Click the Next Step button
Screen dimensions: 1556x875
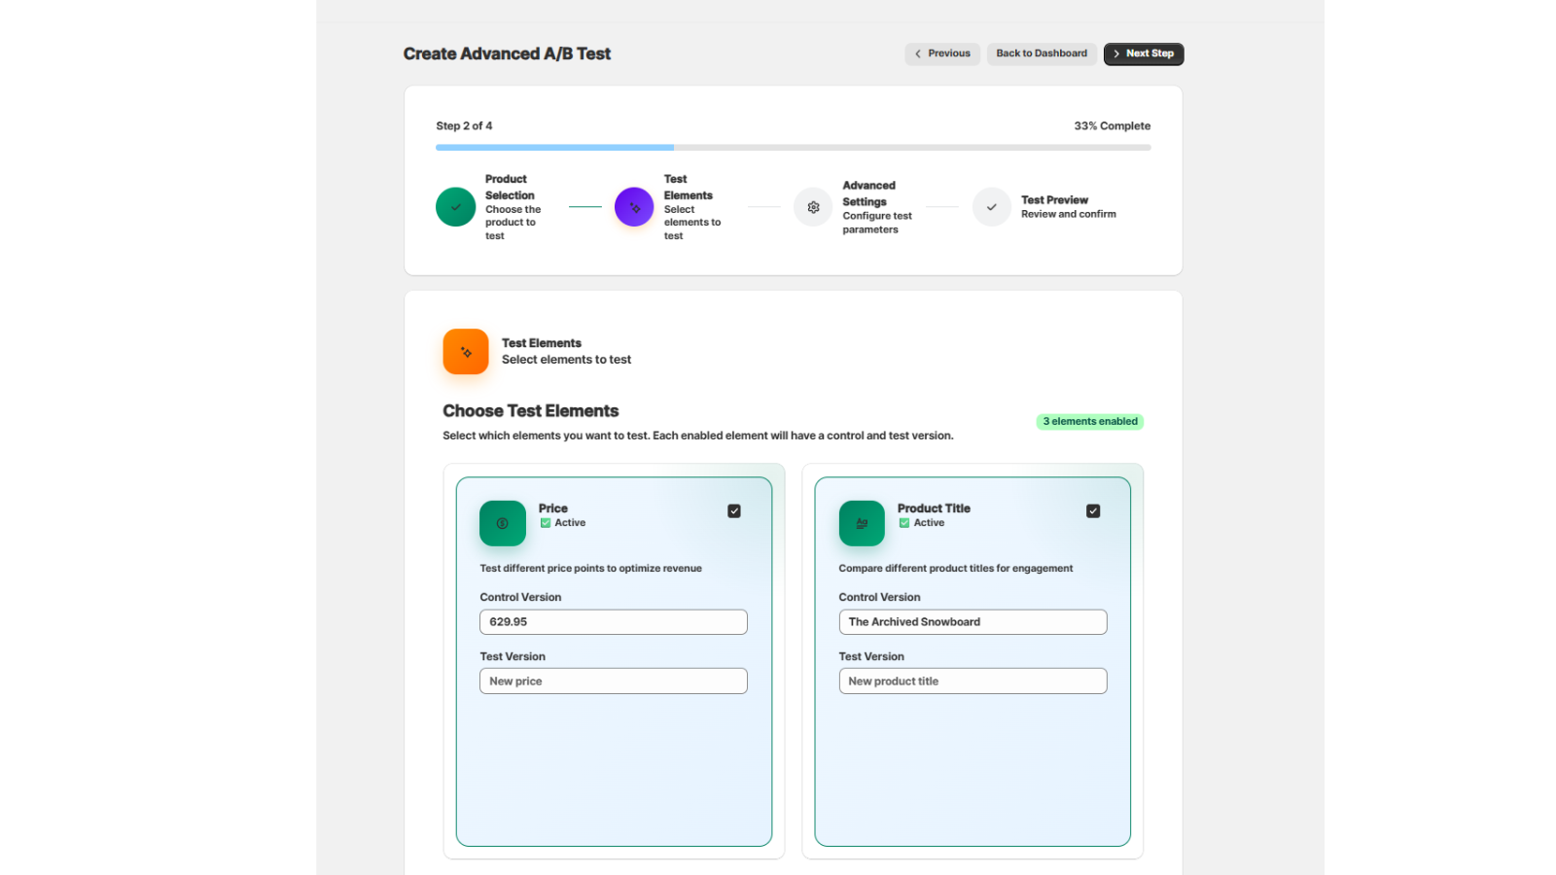click(1144, 53)
